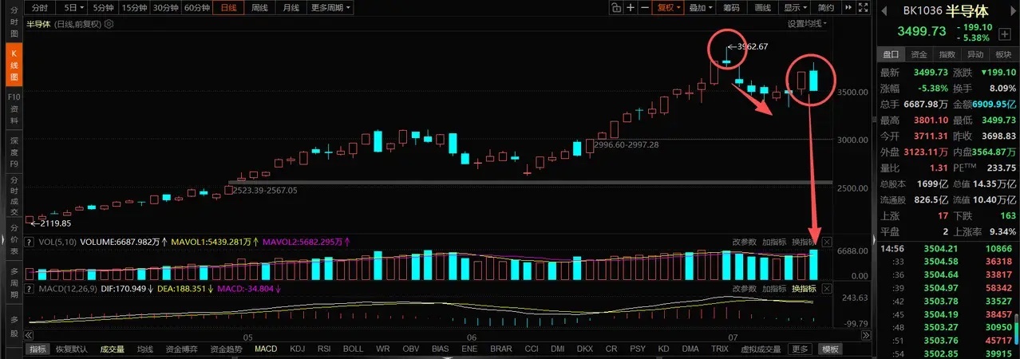Click 换指标 in MACD panel
The image size is (1020, 359).
tap(804, 288)
